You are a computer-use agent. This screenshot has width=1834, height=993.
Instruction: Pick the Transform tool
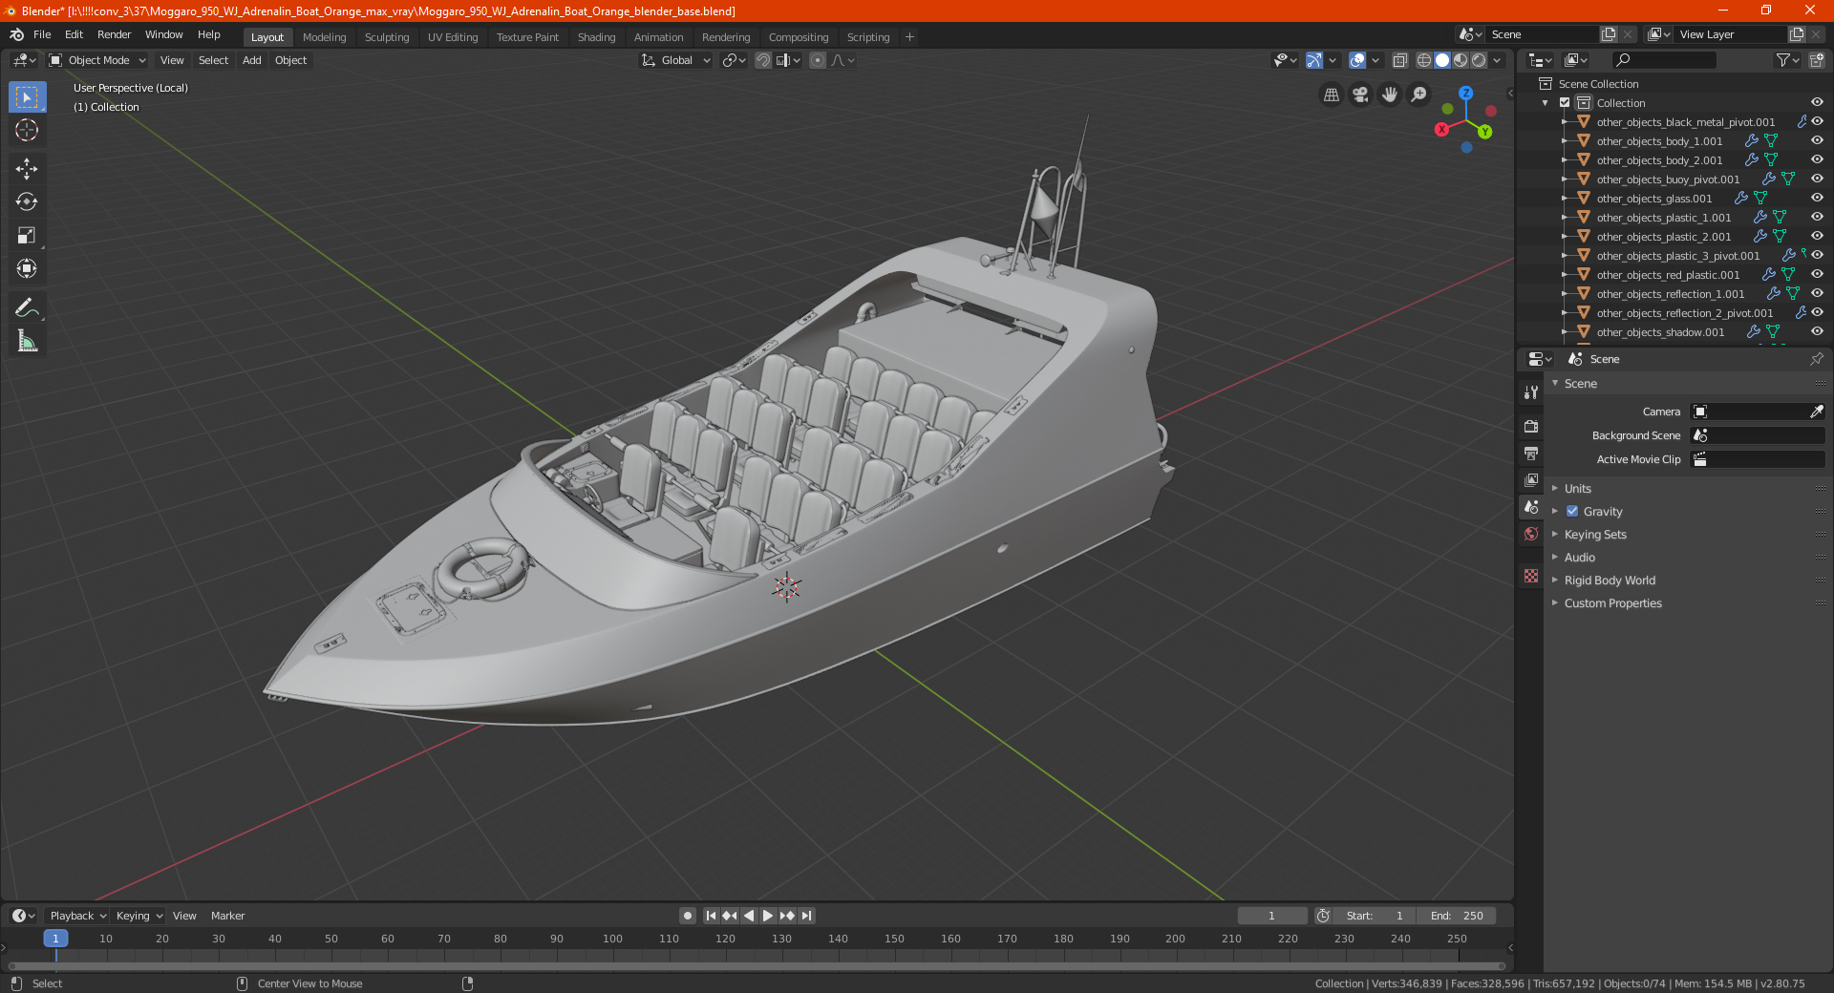tap(27, 268)
